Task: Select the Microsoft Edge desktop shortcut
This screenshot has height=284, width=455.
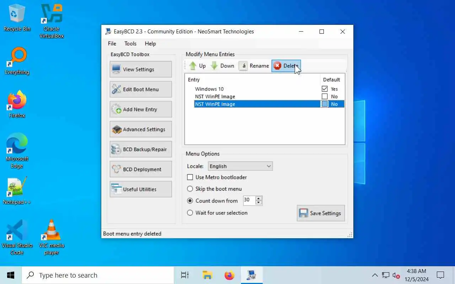Action: click(x=17, y=151)
